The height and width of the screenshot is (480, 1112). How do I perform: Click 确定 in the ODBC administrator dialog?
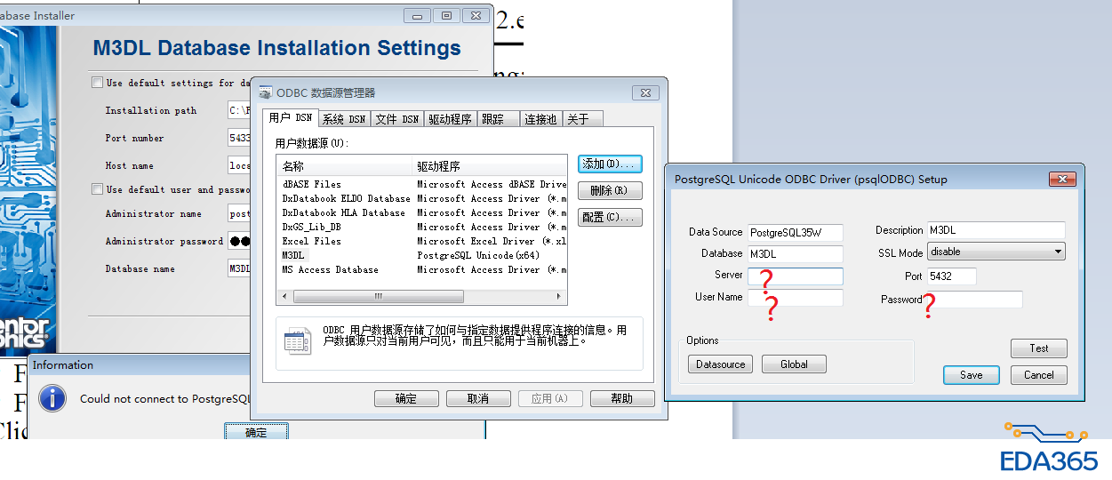click(406, 398)
